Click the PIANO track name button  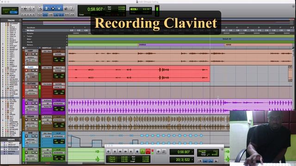(x=30, y=100)
